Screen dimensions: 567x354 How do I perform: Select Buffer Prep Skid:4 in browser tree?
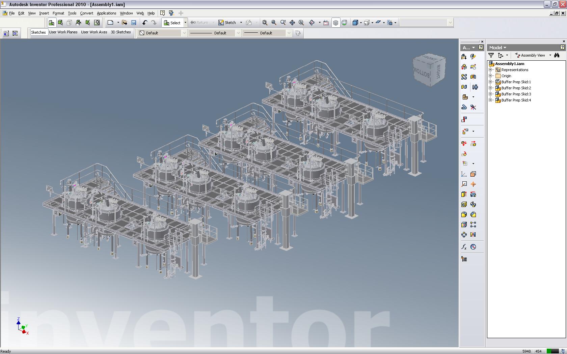point(516,100)
